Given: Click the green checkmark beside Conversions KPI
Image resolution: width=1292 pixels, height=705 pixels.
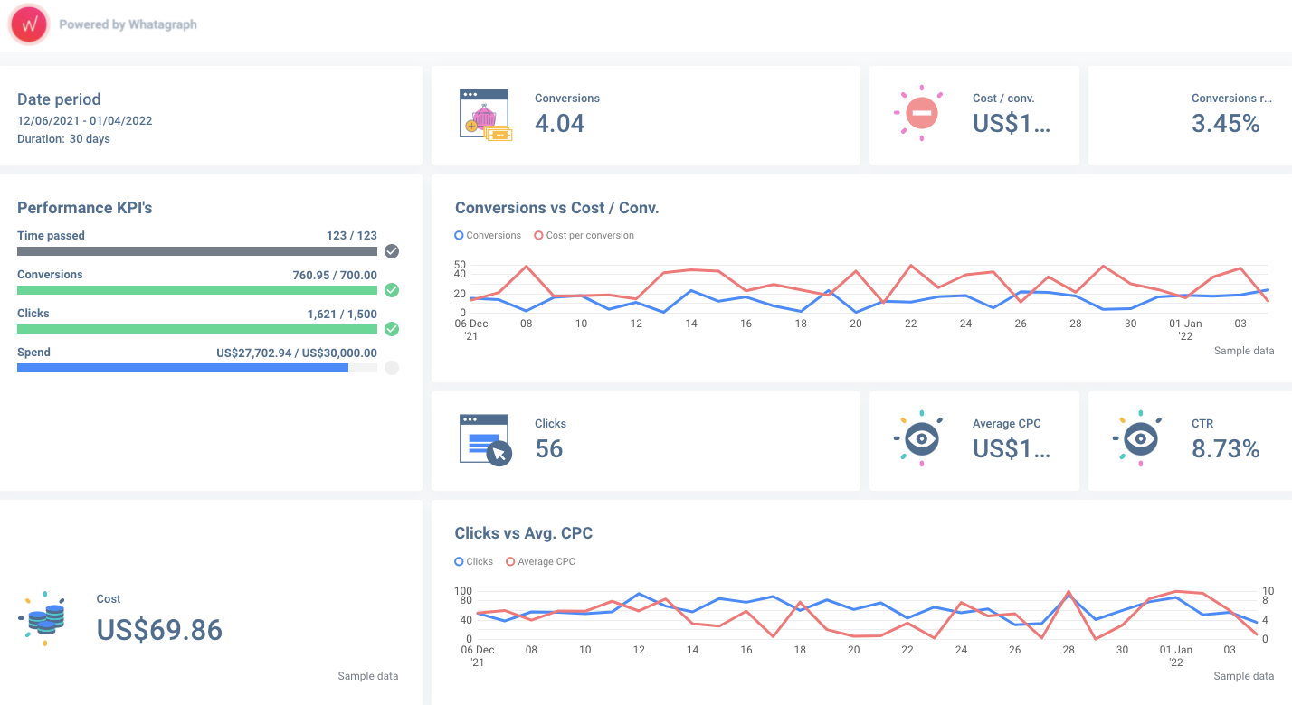Looking at the screenshot, I should point(392,290).
